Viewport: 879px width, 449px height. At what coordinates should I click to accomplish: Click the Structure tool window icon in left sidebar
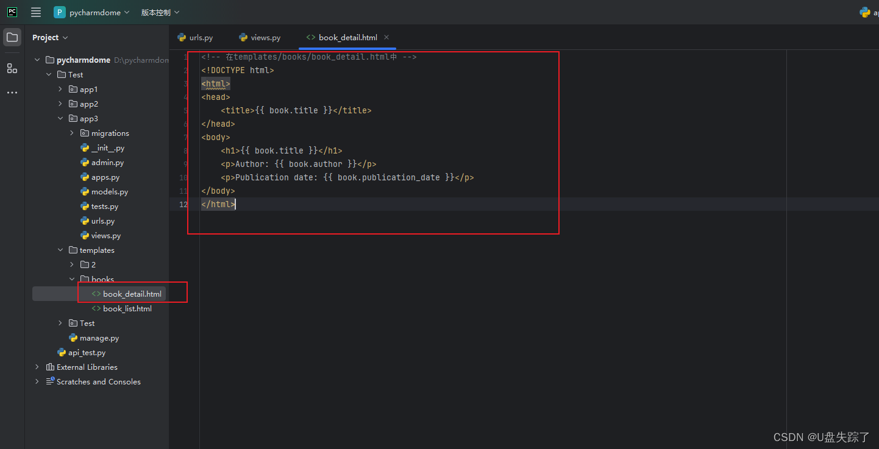pyautogui.click(x=12, y=68)
